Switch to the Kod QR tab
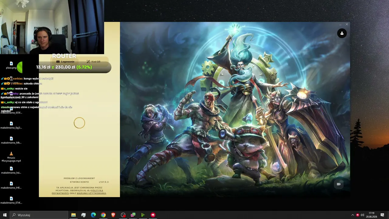 click(x=93, y=61)
